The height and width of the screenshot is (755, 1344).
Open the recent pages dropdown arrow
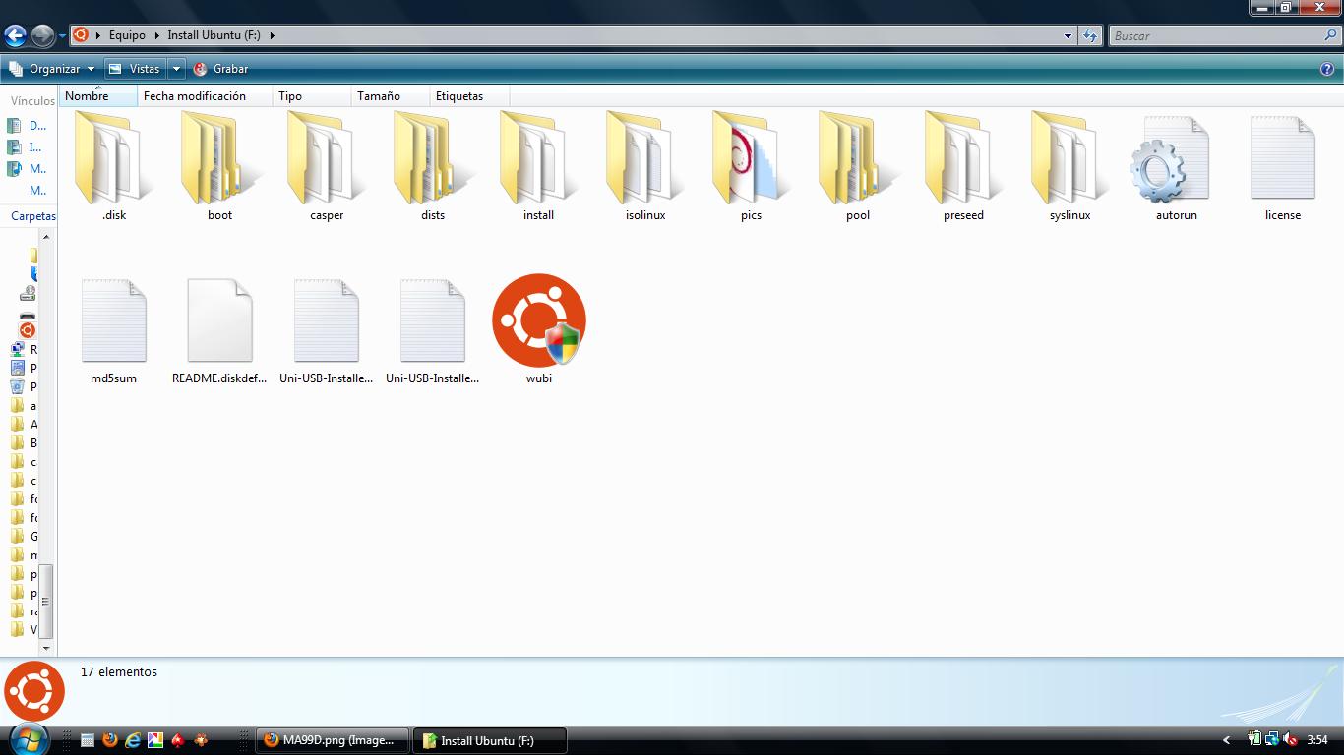coord(62,36)
